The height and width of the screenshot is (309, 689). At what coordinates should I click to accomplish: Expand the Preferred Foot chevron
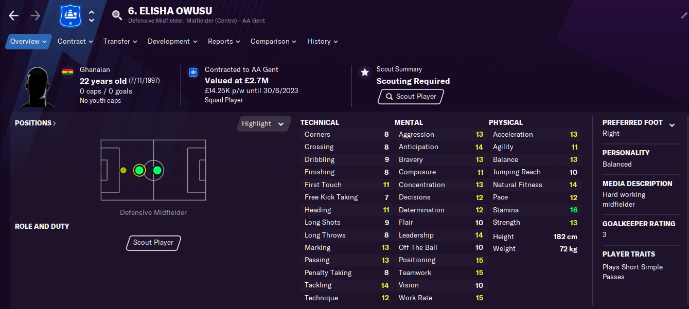coord(672,125)
